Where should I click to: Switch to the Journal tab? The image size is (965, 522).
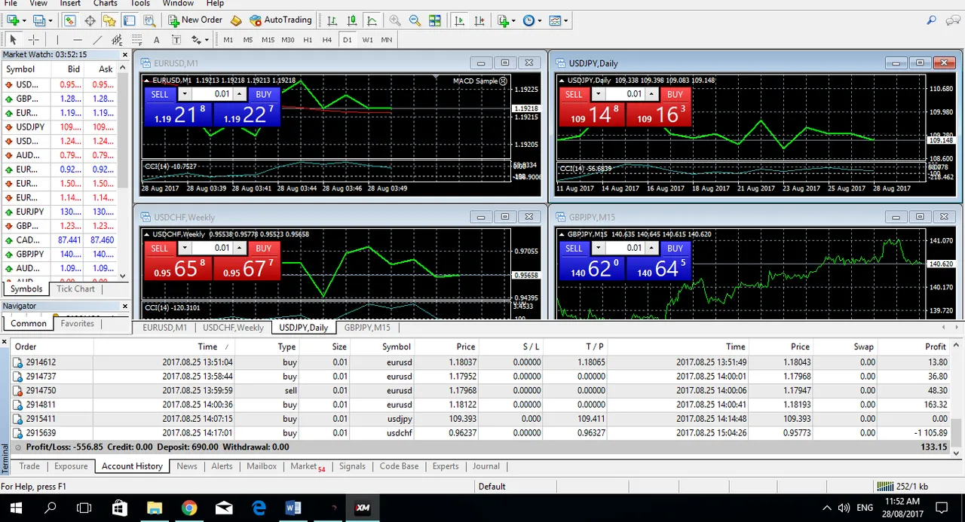[486, 466]
